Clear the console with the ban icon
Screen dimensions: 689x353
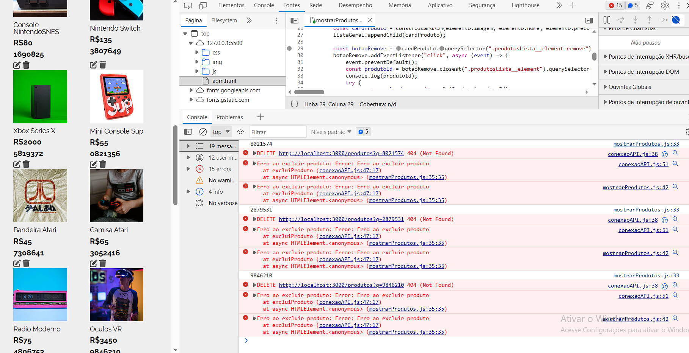tap(203, 132)
